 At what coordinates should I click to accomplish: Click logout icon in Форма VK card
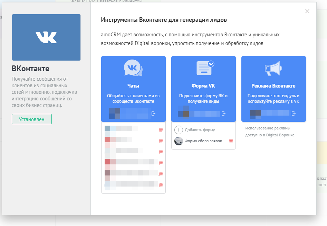click(x=224, y=114)
